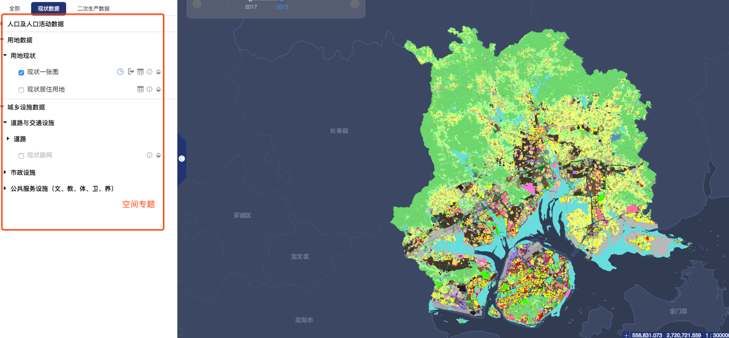Collapse the 道路与交通设施 group
Screen dimensions: 729x338
pos(5,122)
